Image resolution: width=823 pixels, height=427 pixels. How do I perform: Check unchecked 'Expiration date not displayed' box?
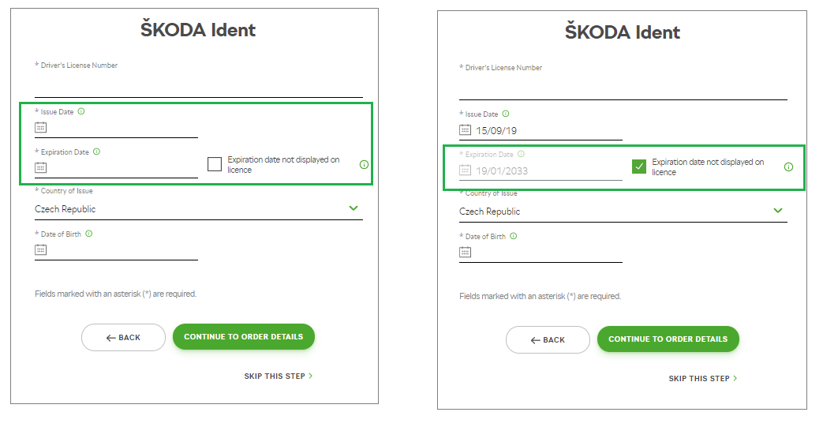[x=215, y=164]
